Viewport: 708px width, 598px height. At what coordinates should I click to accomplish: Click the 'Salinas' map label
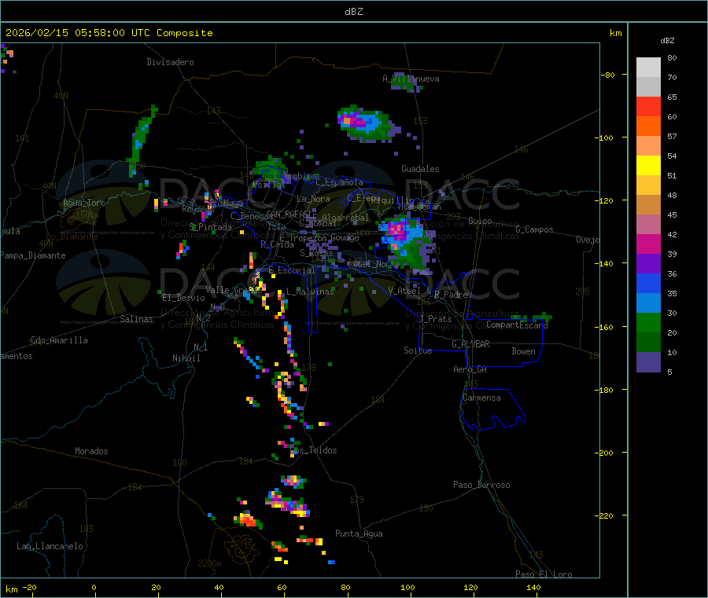136,319
